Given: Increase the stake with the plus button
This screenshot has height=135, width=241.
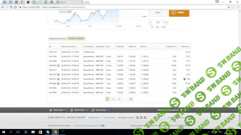Looking at the screenshot, I should coord(167,22).
